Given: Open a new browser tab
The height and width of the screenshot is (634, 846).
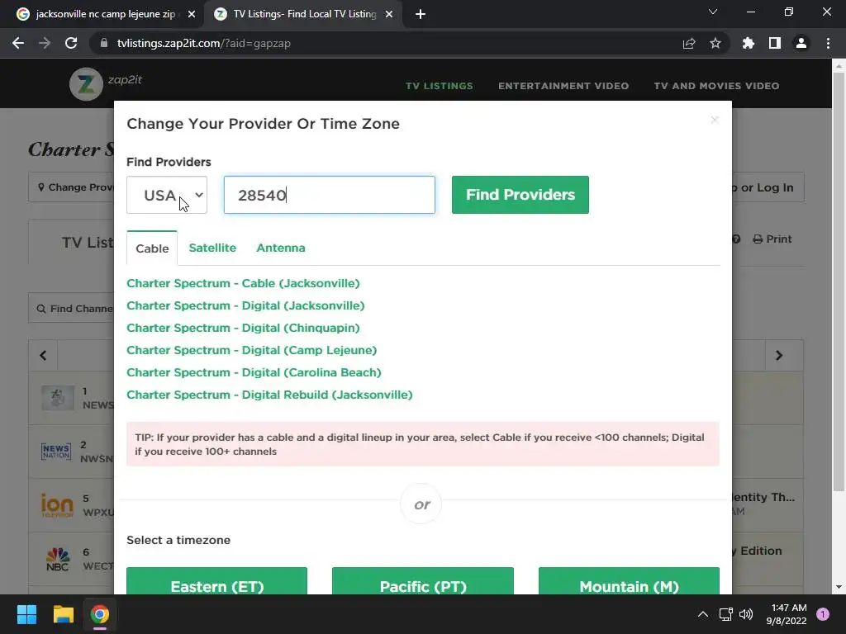Looking at the screenshot, I should pos(421,15).
